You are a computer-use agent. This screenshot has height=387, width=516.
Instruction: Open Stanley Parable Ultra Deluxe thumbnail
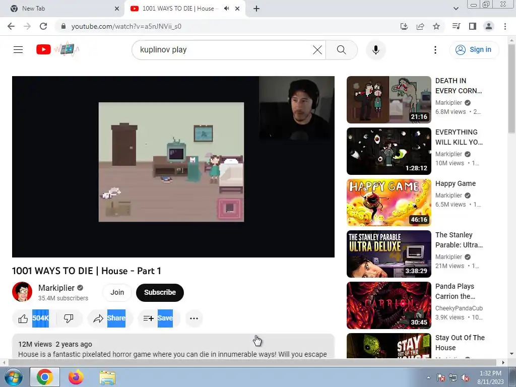click(389, 254)
